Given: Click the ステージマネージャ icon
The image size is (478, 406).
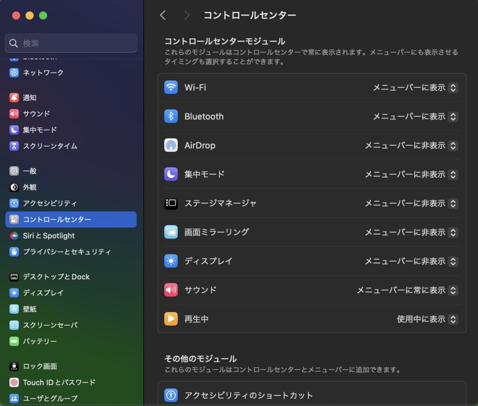Looking at the screenshot, I should click(x=171, y=203).
